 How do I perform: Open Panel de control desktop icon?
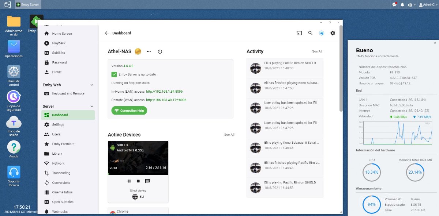point(14,76)
